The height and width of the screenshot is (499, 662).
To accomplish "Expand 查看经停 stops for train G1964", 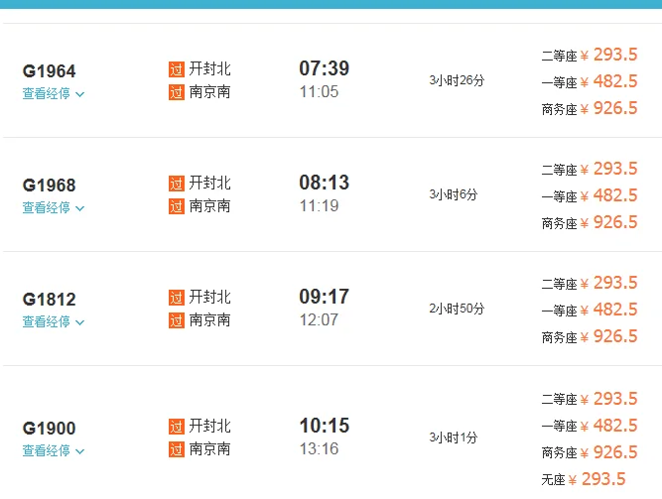I will [x=54, y=94].
